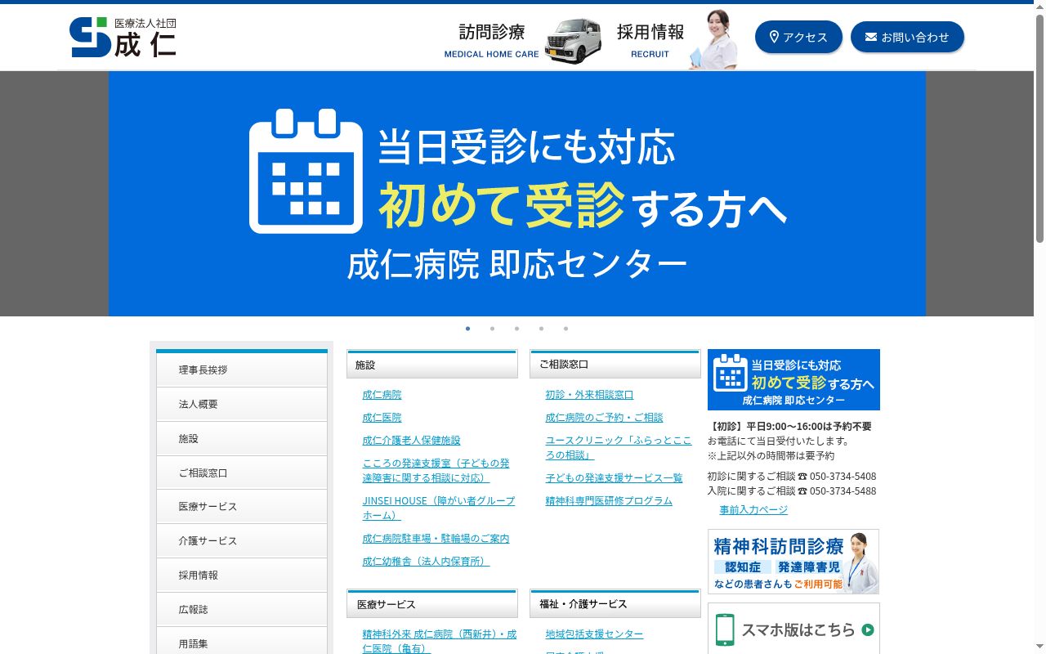Open the 訪問診療 Medical Home Care banner
Screen dimensions: 1046x654
click(523, 40)
